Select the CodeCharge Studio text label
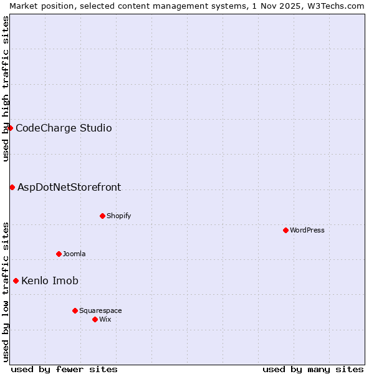Image resolution: width=374 pixels, height=374 pixels. click(x=64, y=128)
